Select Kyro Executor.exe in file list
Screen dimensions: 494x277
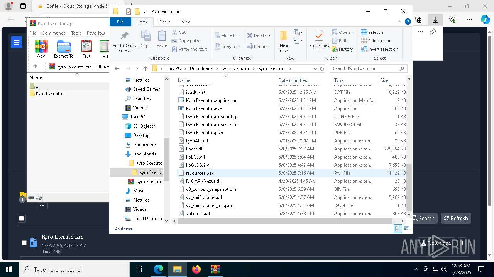point(204,108)
